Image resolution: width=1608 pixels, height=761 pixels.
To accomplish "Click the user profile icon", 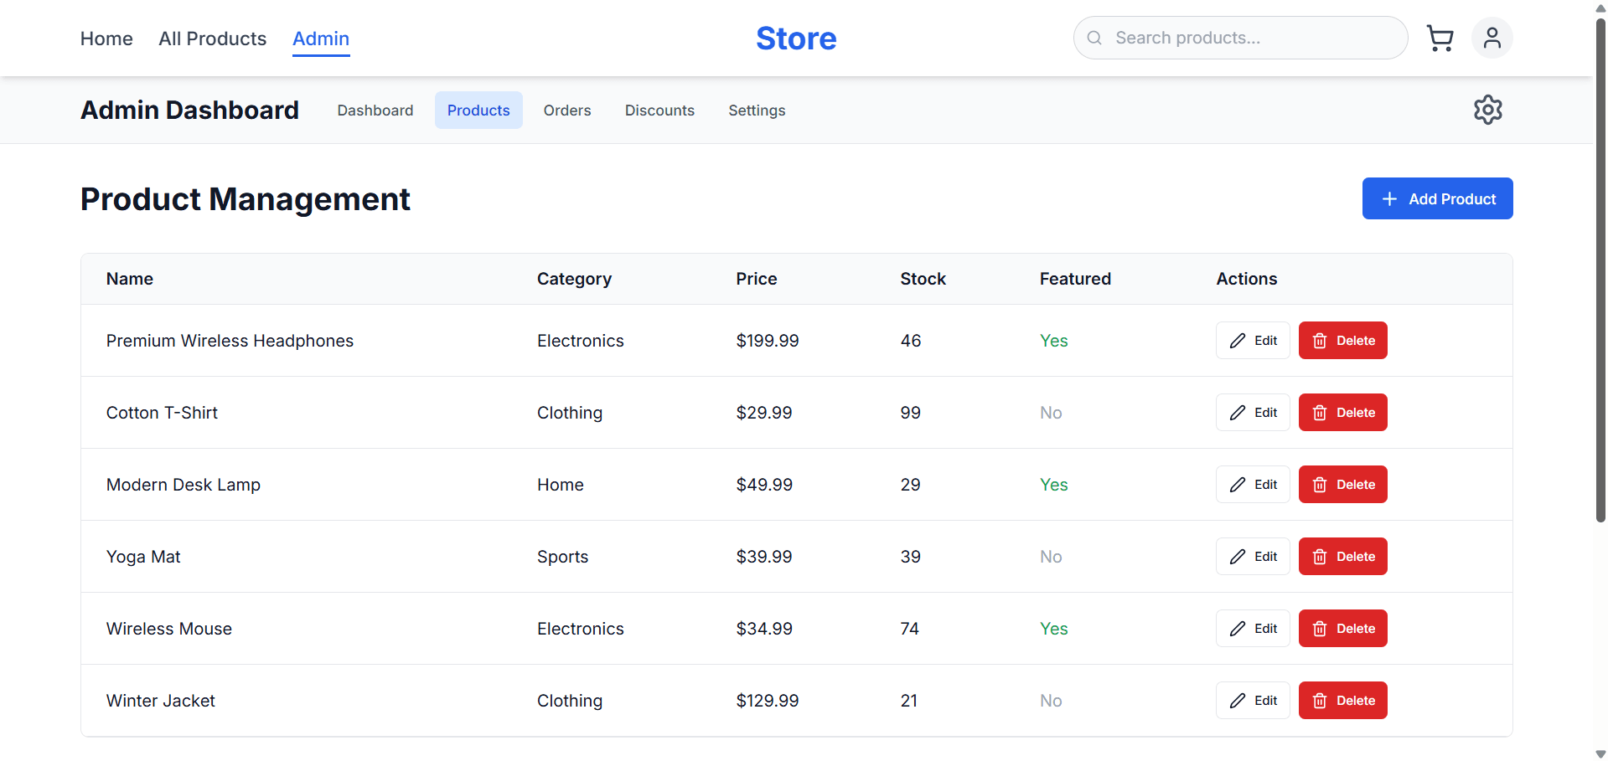I will [1492, 38].
